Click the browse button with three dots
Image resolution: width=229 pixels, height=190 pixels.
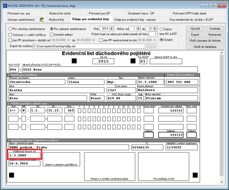151,46
